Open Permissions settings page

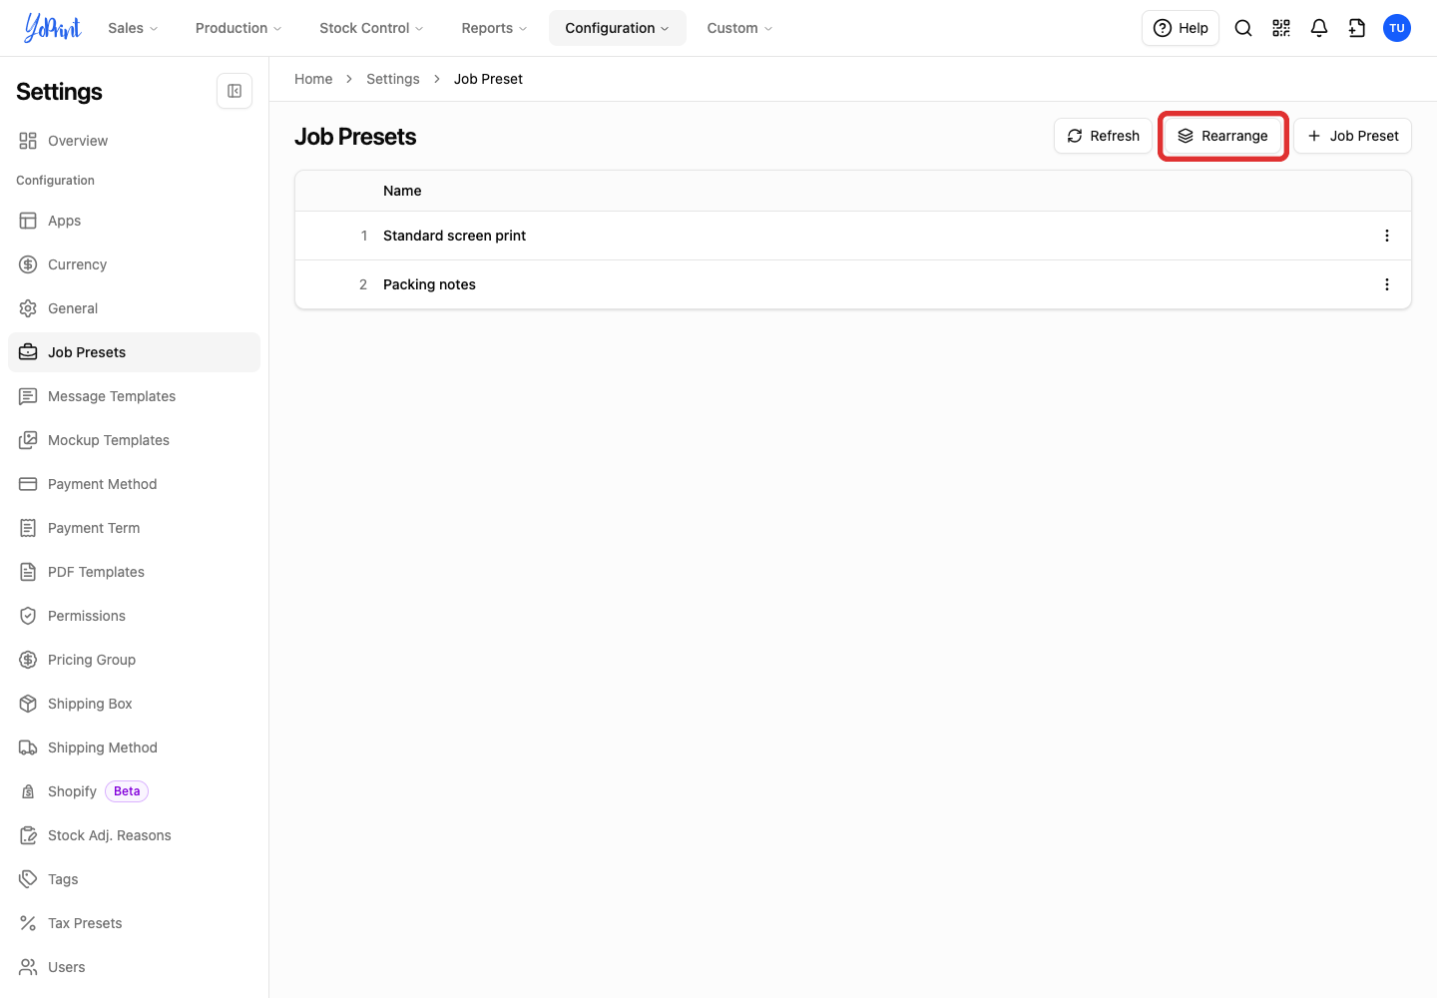pos(134,616)
